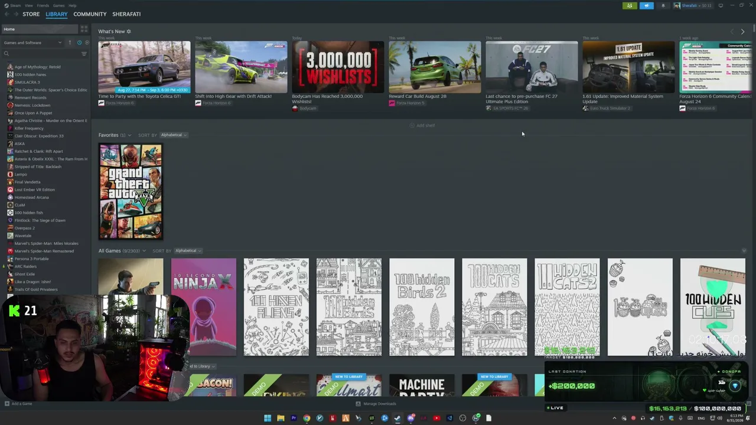Sort games list using the arrow icon
The image size is (756, 425).
tap(70, 42)
